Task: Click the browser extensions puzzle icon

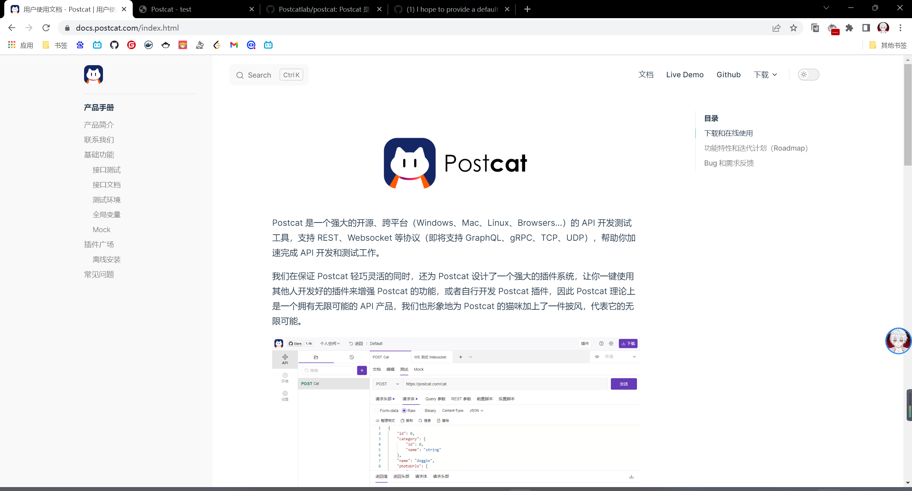Action: [850, 28]
